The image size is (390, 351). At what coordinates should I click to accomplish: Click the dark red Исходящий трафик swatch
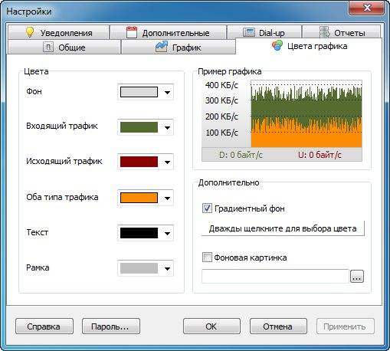139,162
